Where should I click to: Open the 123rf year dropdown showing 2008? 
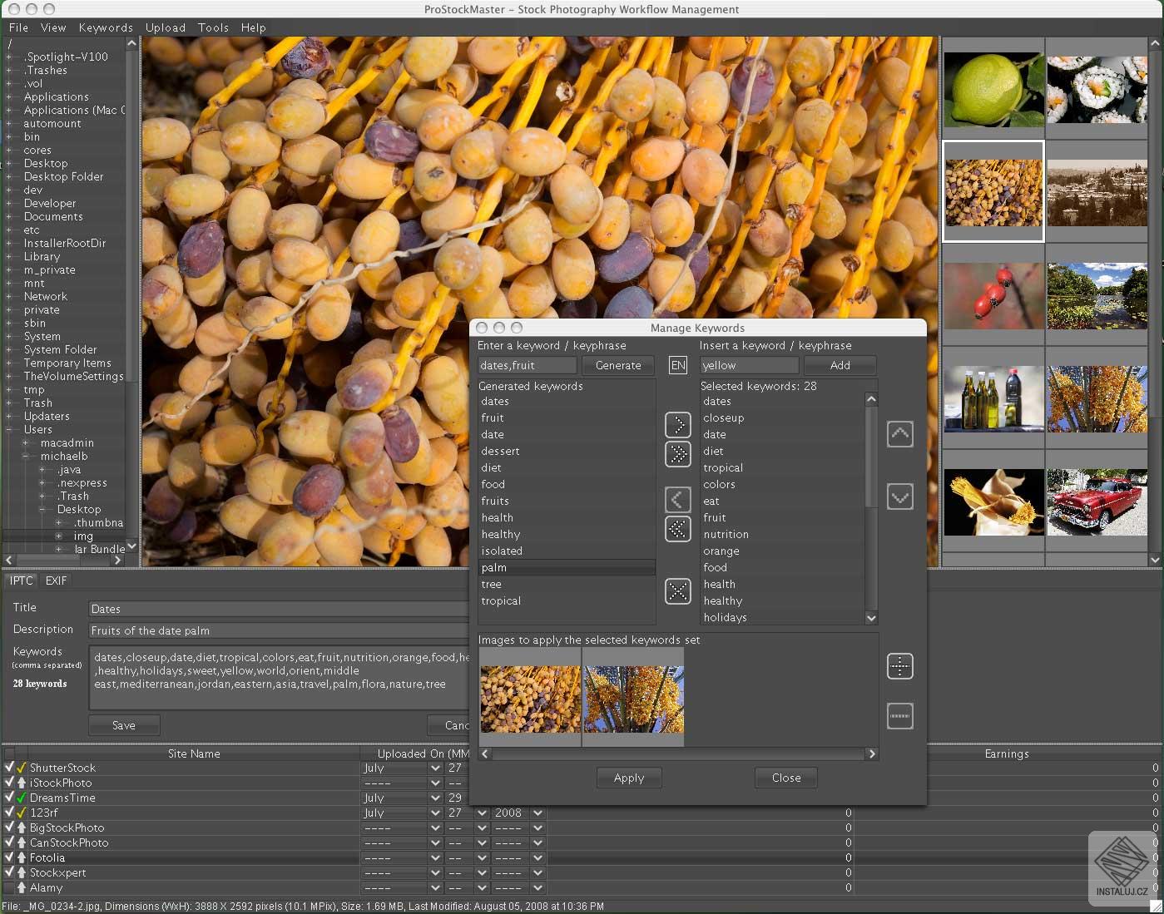(537, 813)
